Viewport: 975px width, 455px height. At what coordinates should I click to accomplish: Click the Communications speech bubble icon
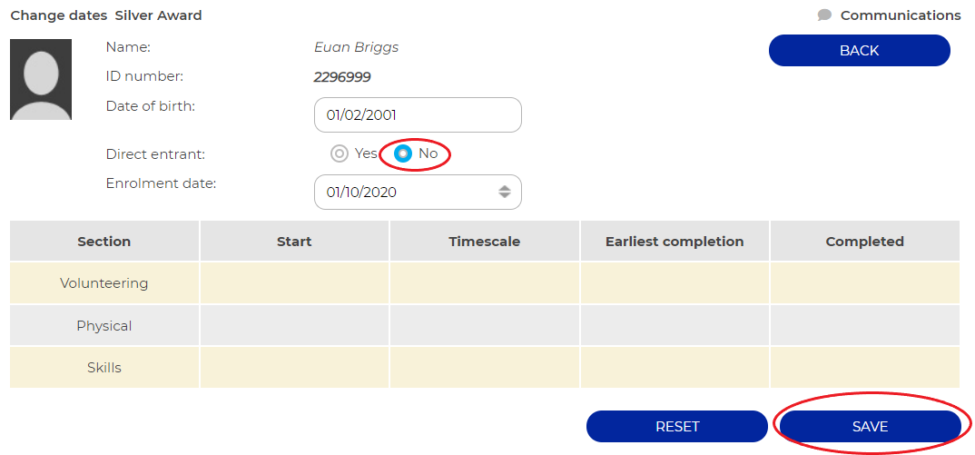pos(824,15)
